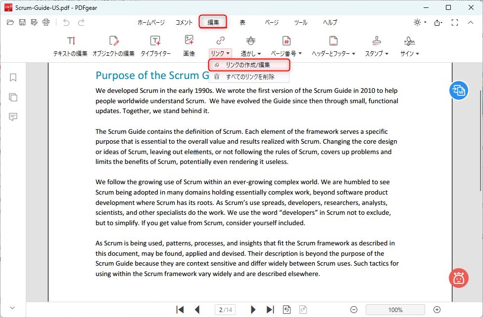The image size is (483, 318).
Task: Insert an image with 画像 icon
Action: tap(189, 45)
